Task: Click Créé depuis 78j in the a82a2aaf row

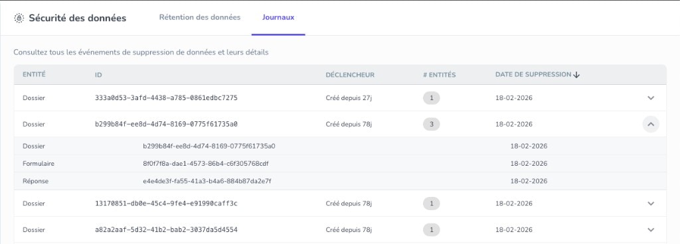Action: [349, 229]
